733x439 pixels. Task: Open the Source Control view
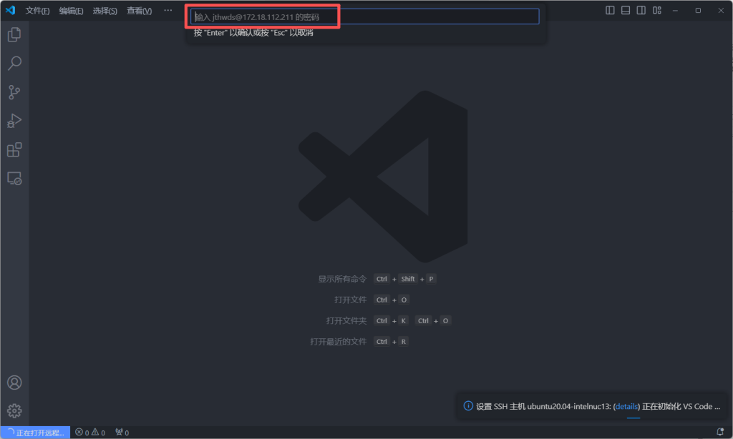14,92
